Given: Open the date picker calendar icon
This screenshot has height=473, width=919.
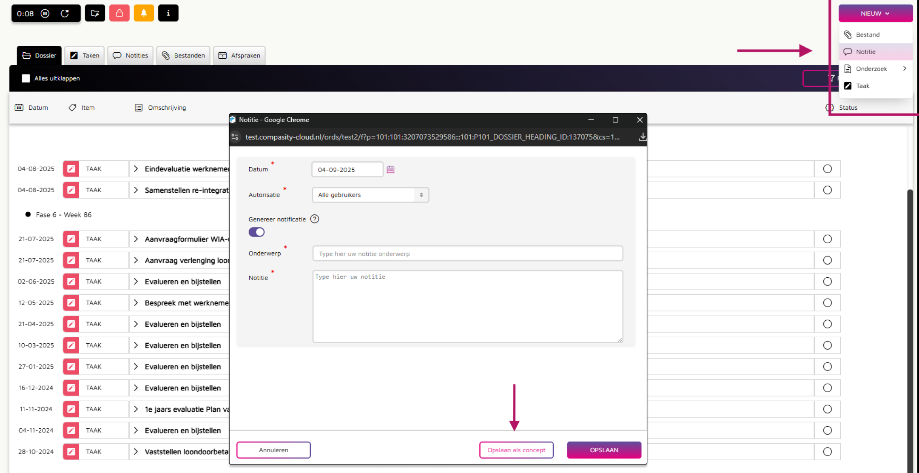Looking at the screenshot, I should pyautogui.click(x=390, y=169).
